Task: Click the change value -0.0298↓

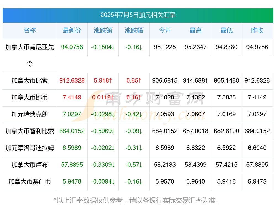Action: [103, 114]
